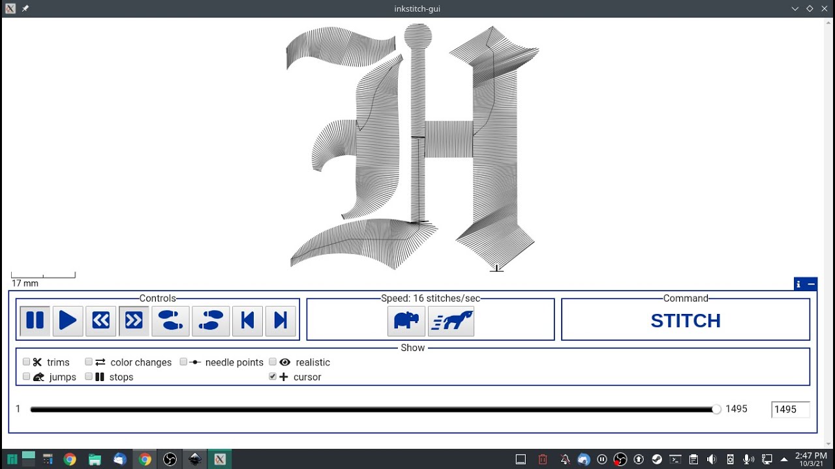The image size is (835, 469).
Task: Expand hidden system tray icons arrow
Action: (784, 459)
